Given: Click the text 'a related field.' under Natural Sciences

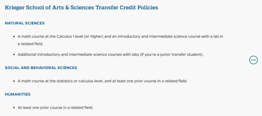Looking at the screenshot, I should click(31, 44).
